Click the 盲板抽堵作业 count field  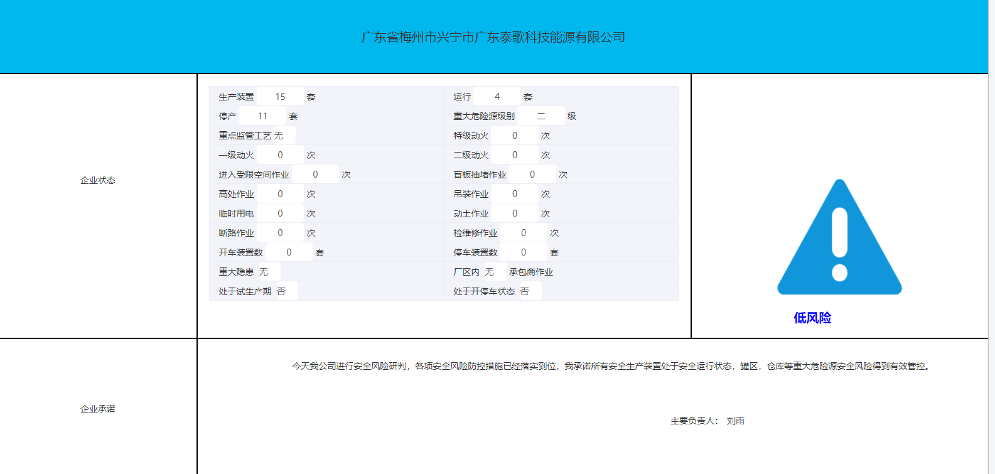[532, 175]
